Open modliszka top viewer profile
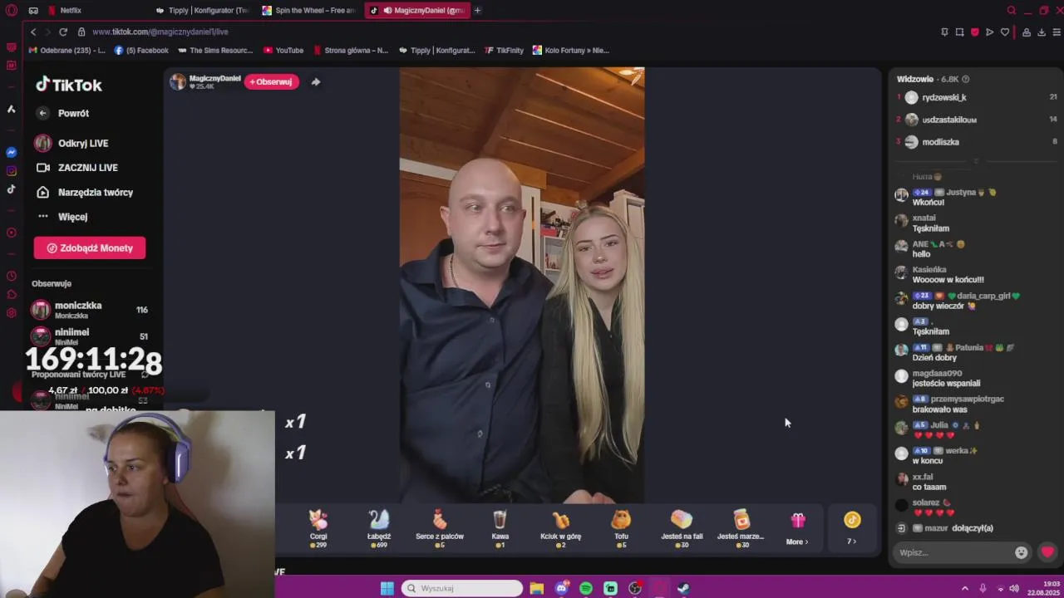This screenshot has height=598, width=1064. tap(940, 142)
